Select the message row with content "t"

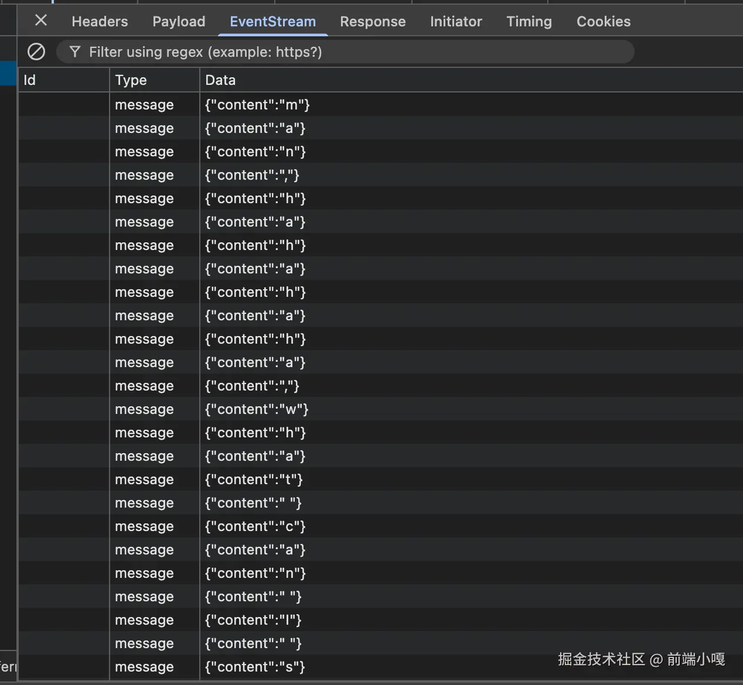[381, 479]
